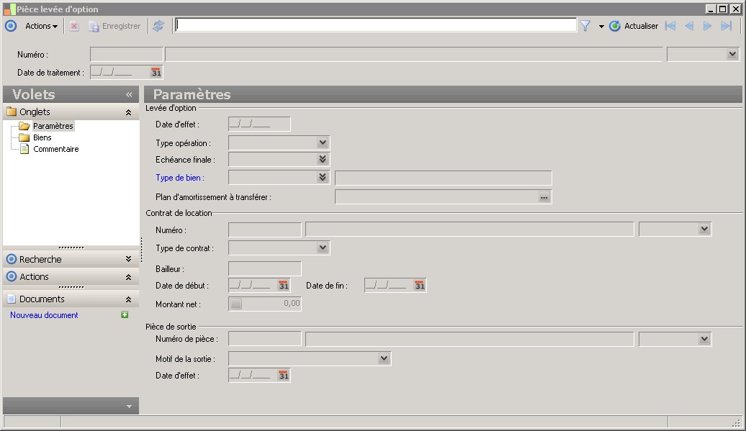746x431 pixels.
Task: Click the Type de bien link label
Action: (180, 178)
